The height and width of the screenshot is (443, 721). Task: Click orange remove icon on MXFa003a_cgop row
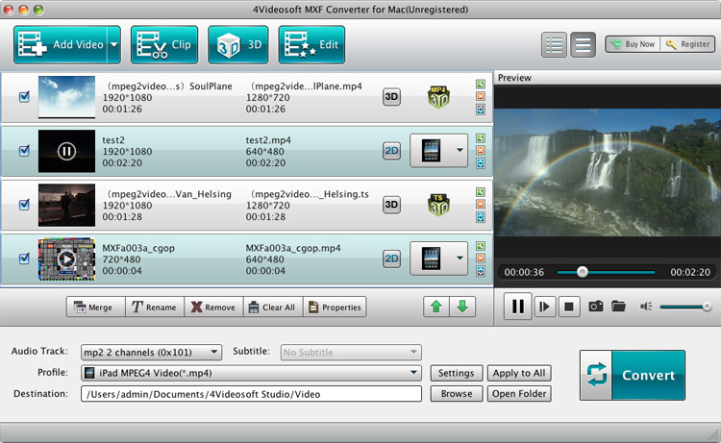coord(481,258)
